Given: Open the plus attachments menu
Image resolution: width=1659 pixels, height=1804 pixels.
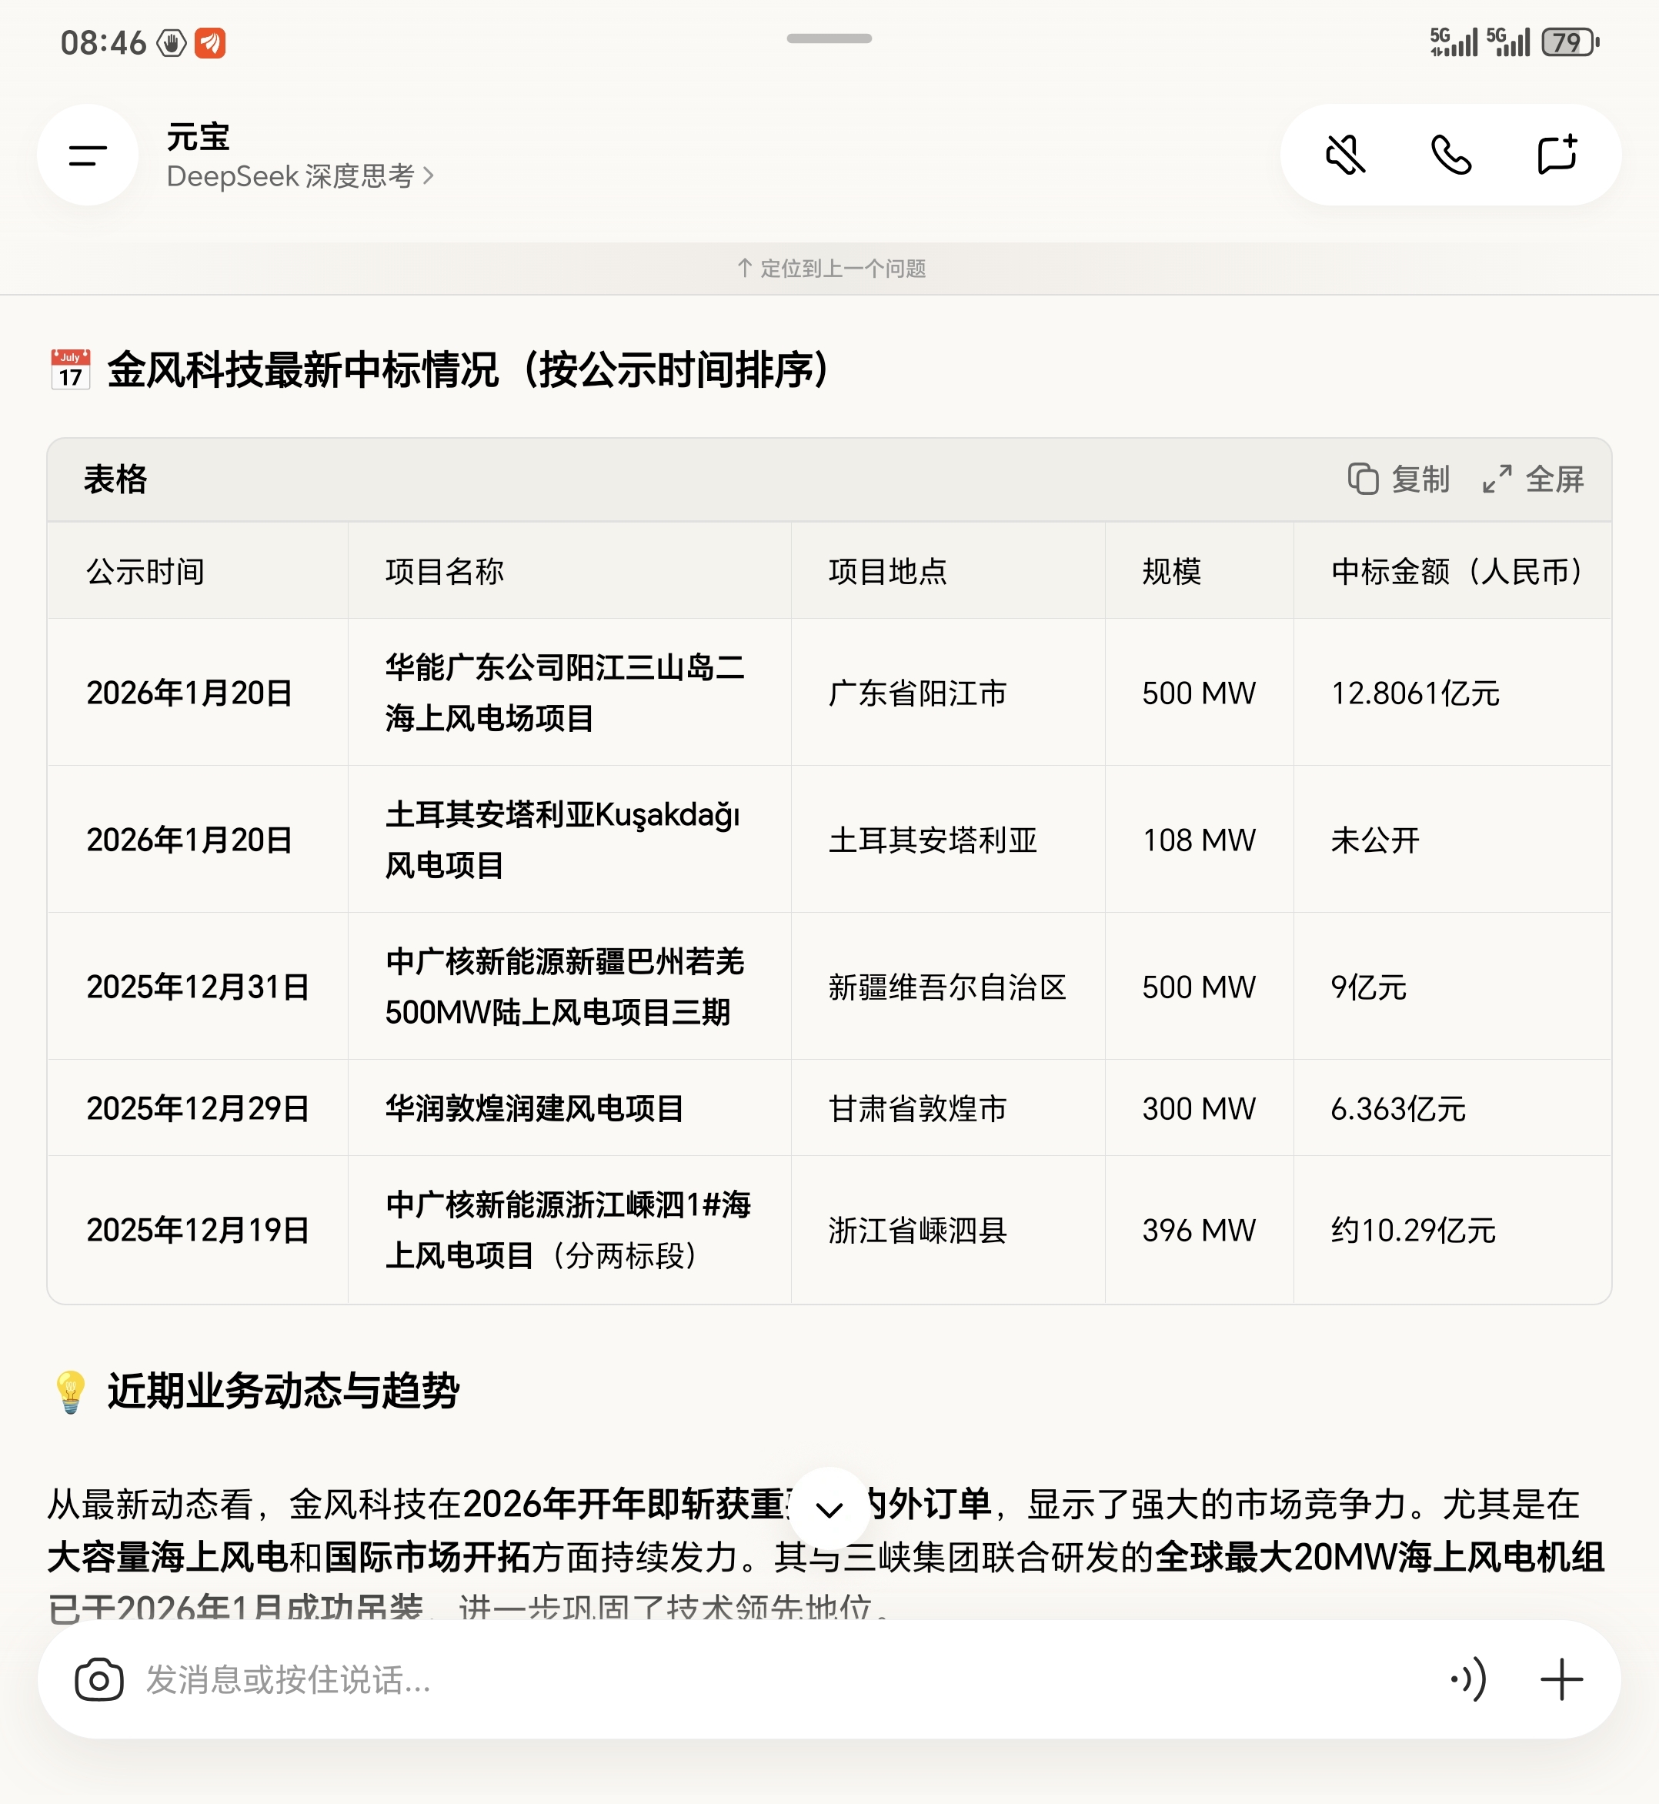Looking at the screenshot, I should click(1561, 1679).
